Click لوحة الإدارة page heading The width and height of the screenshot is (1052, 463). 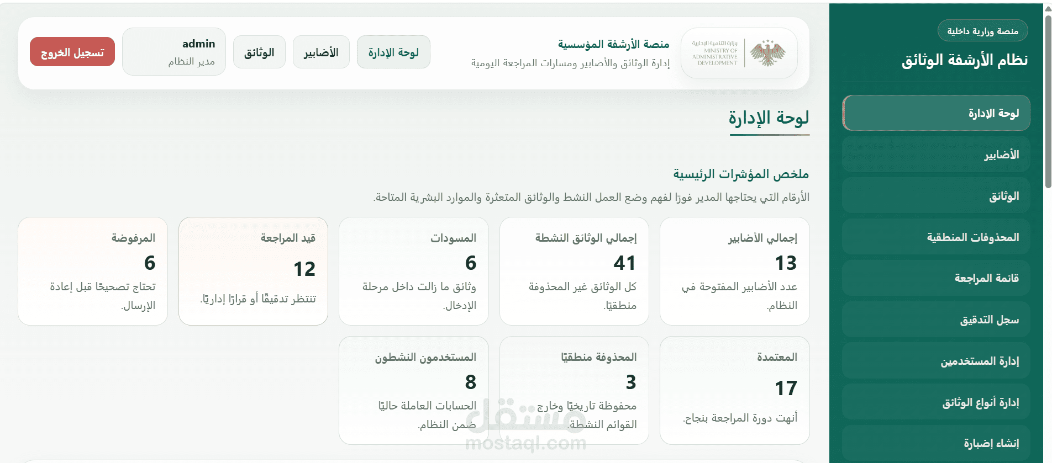coord(769,118)
